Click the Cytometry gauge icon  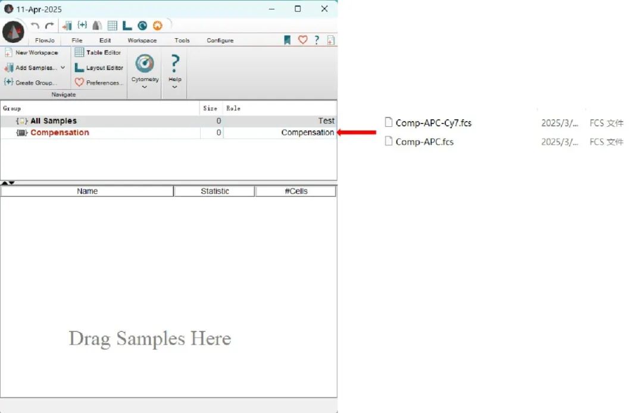point(145,63)
